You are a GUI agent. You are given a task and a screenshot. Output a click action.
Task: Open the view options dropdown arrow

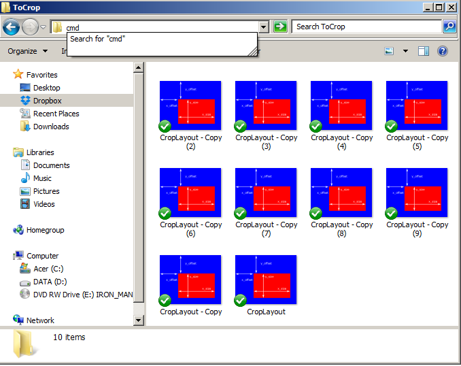coord(405,51)
